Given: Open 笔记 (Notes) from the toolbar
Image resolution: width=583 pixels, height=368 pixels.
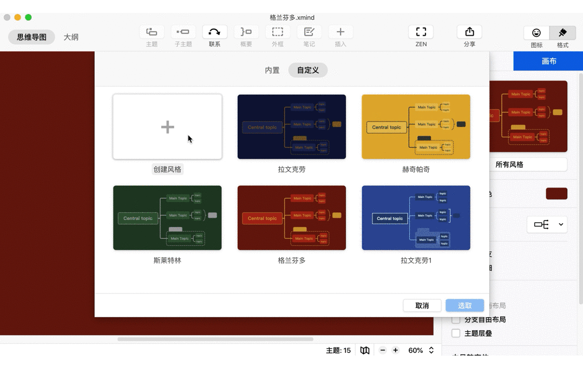Looking at the screenshot, I should 309,31.
